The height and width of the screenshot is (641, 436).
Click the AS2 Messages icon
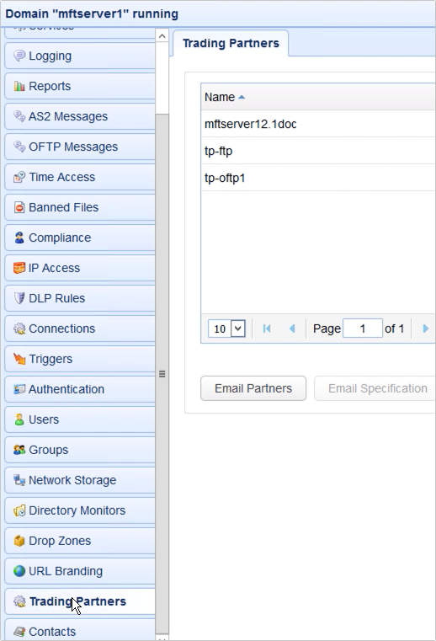coord(19,116)
